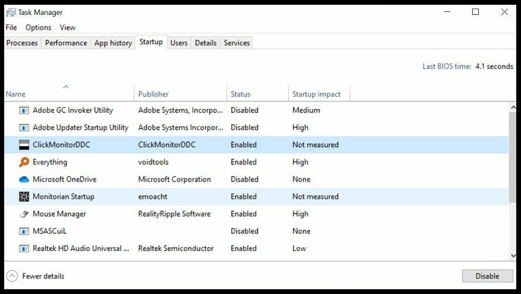Click the Adobe Updater Startup Utility icon

(24, 127)
